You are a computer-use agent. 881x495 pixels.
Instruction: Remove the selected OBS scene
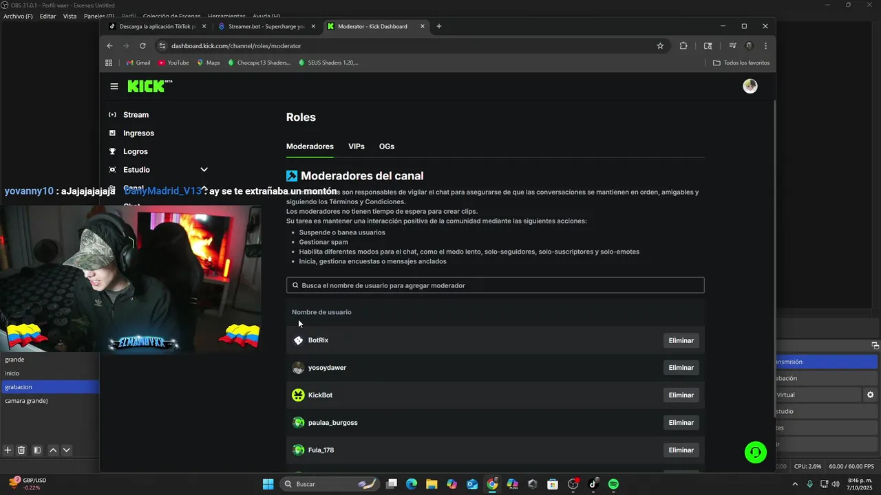(21, 450)
